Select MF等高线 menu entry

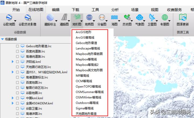82,76
